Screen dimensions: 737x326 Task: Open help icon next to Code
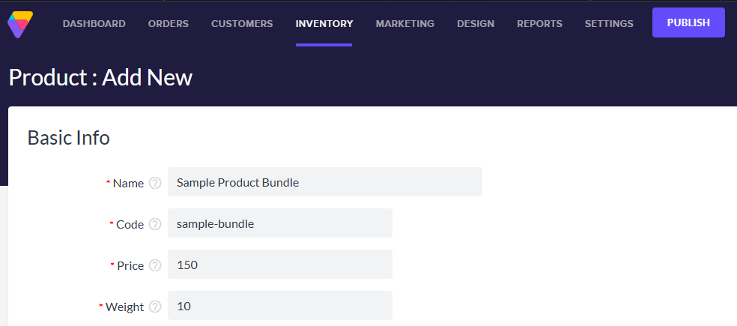(155, 224)
